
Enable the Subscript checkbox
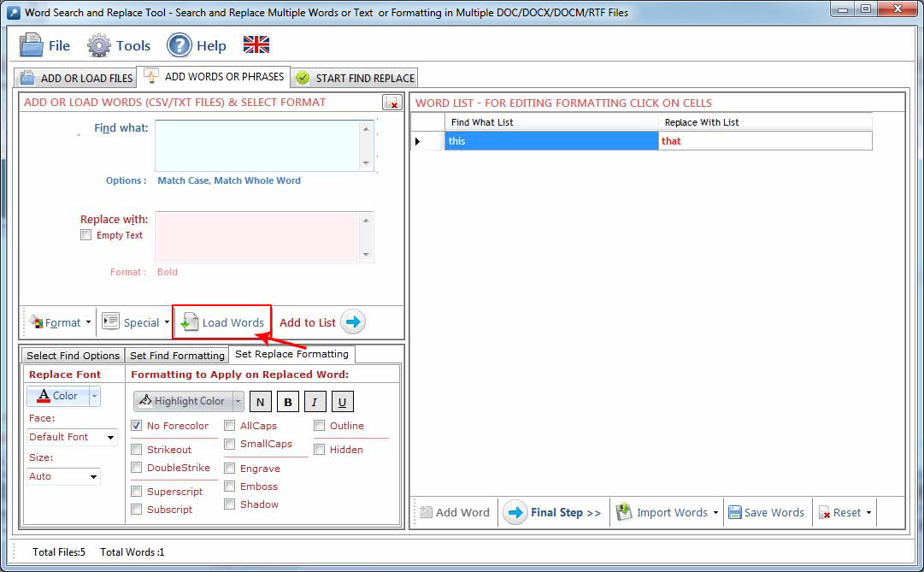137,510
